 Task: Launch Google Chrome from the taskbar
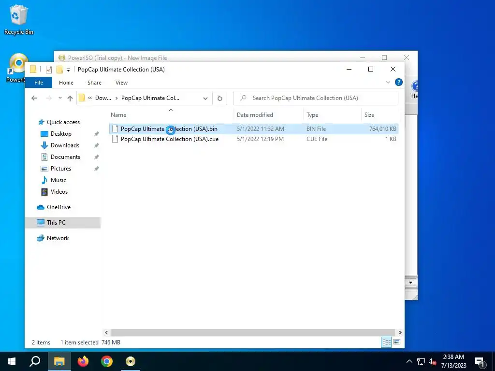click(107, 361)
